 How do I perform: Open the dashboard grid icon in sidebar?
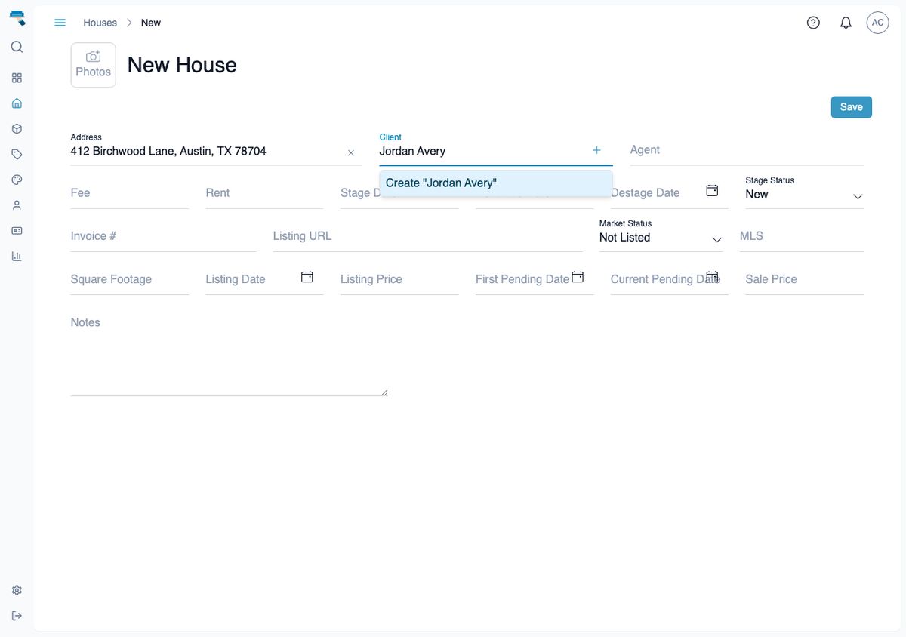[17, 78]
